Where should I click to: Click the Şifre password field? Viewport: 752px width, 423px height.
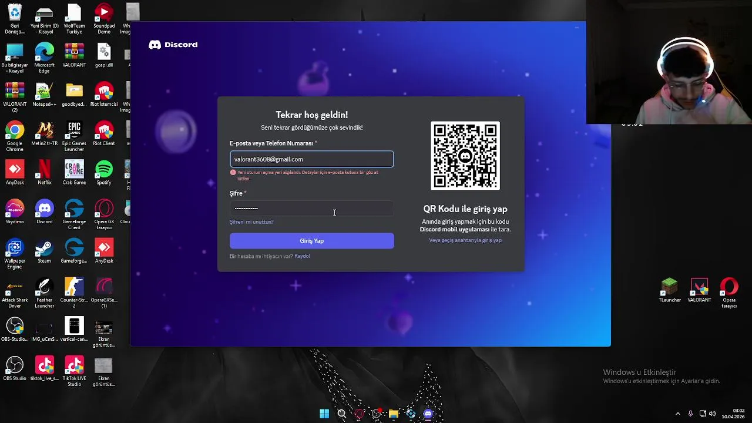click(311, 208)
